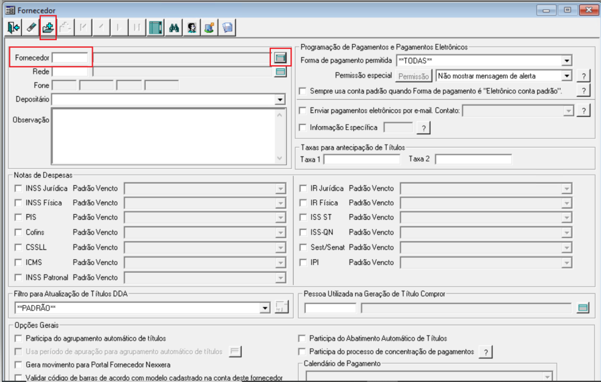Open the green list grid toolbar icon
This screenshot has width=601, height=382.
point(156,27)
